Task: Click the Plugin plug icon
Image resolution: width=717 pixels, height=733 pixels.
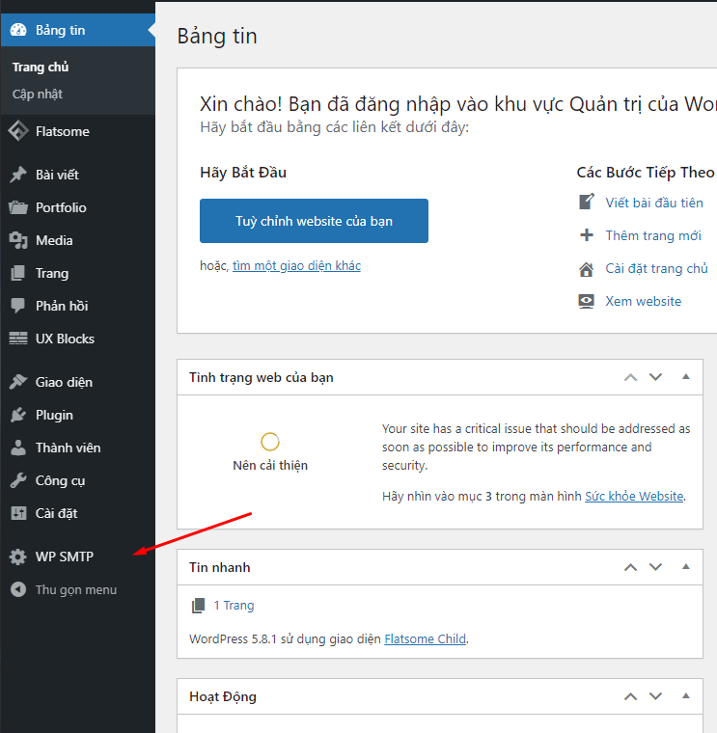Action: (x=17, y=415)
